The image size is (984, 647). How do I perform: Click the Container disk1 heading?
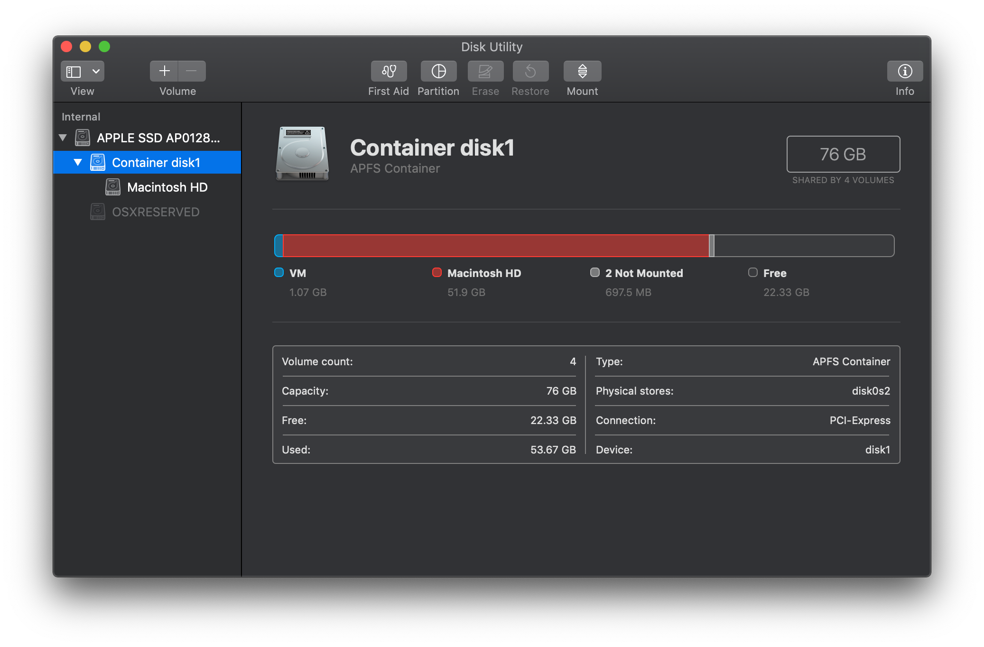[432, 148]
